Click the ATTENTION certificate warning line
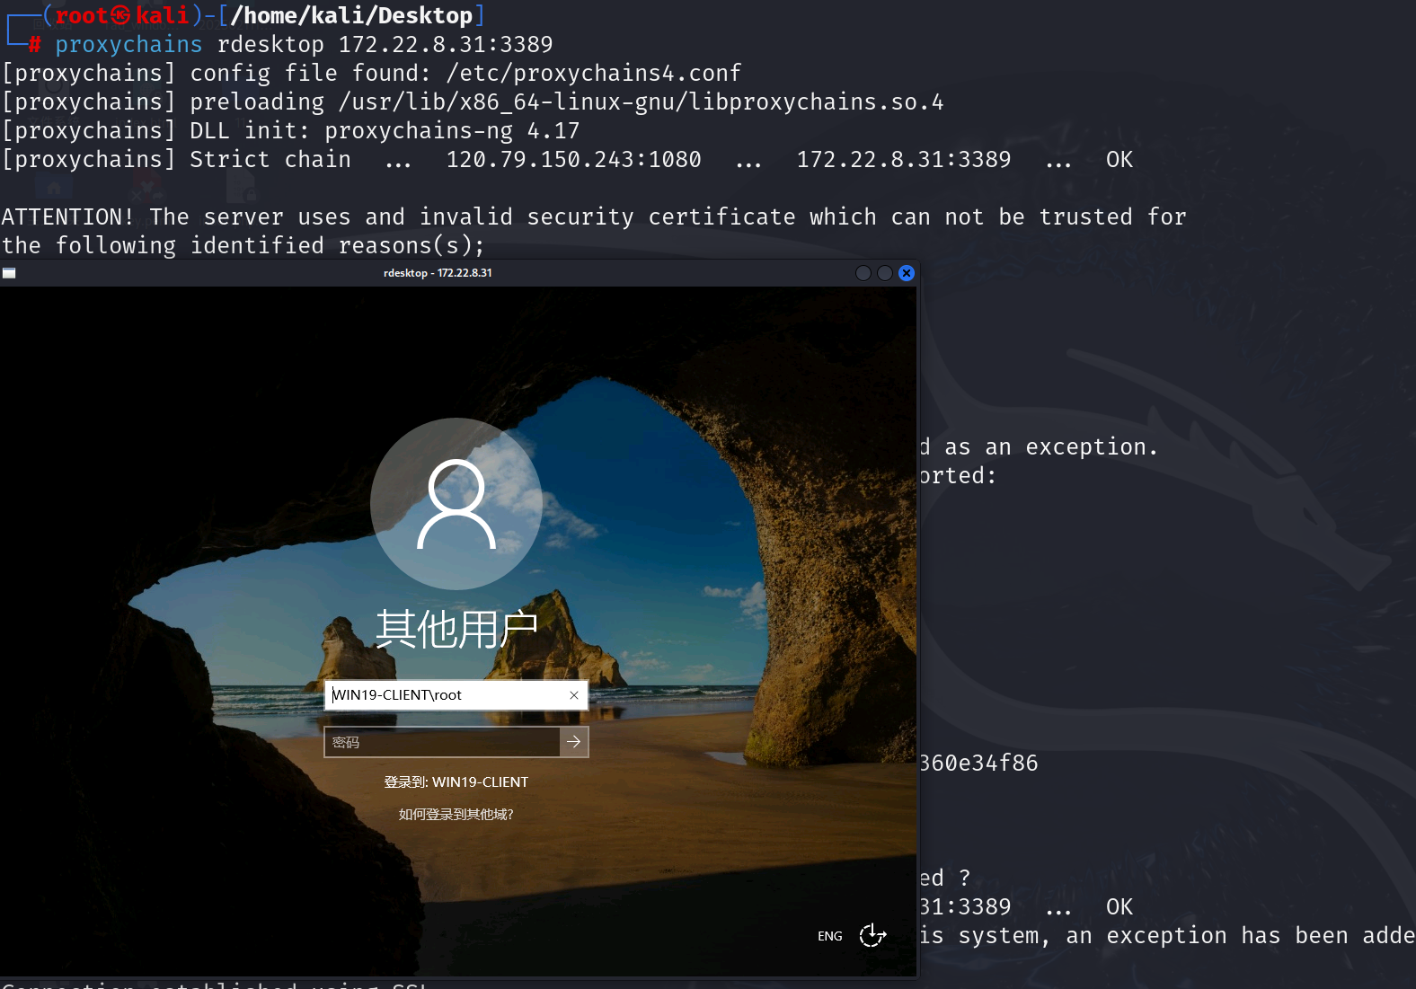Screen dimensions: 1416x989 coord(593,216)
